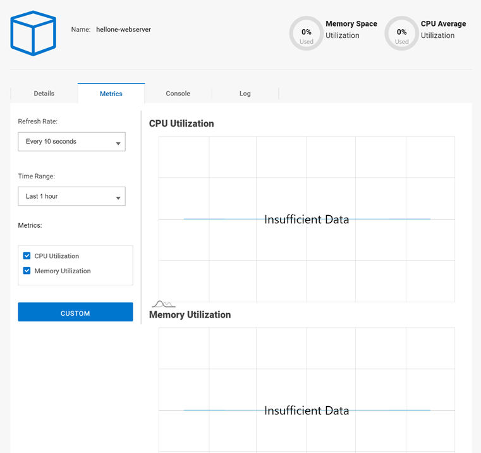This screenshot has height=453, width=481.
Task: Open the Console tab
Action: tap(178, 94)
